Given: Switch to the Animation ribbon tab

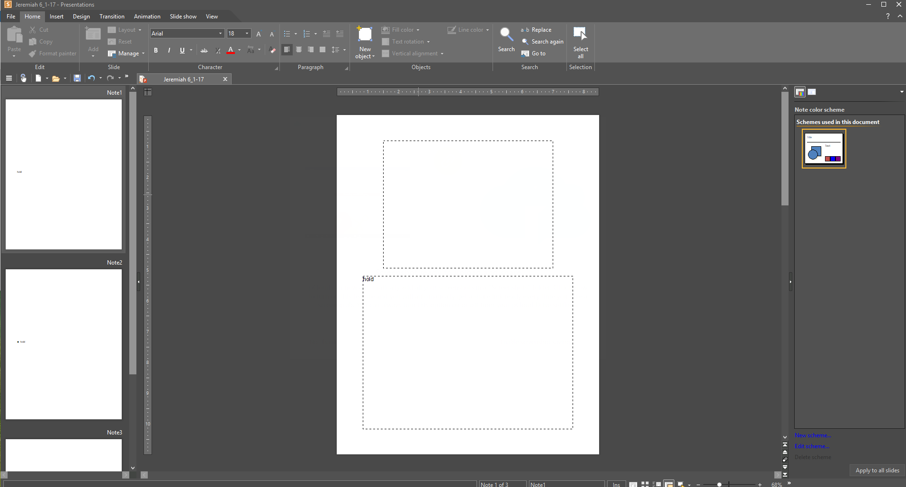Looking at the screenshot, I should coord(147,17).
